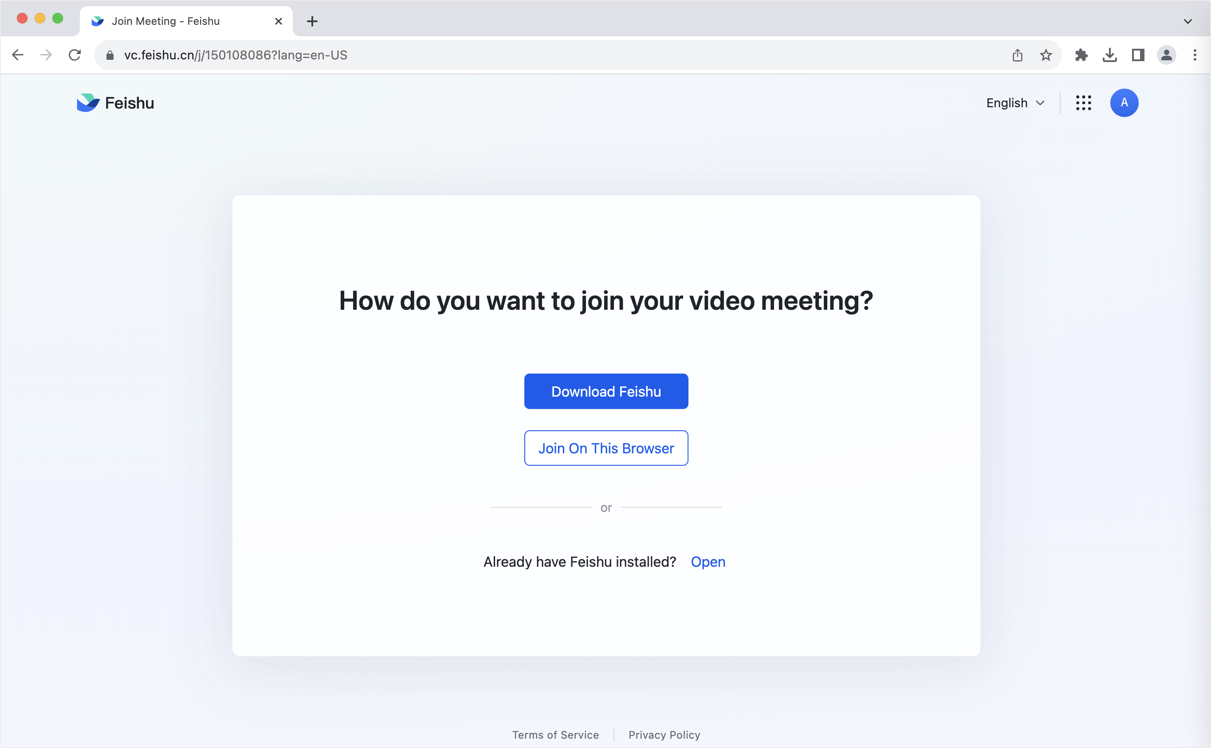Screen dimensions: 1211x748
Task: Click the side panel icon
Action: pos(1138,55)
